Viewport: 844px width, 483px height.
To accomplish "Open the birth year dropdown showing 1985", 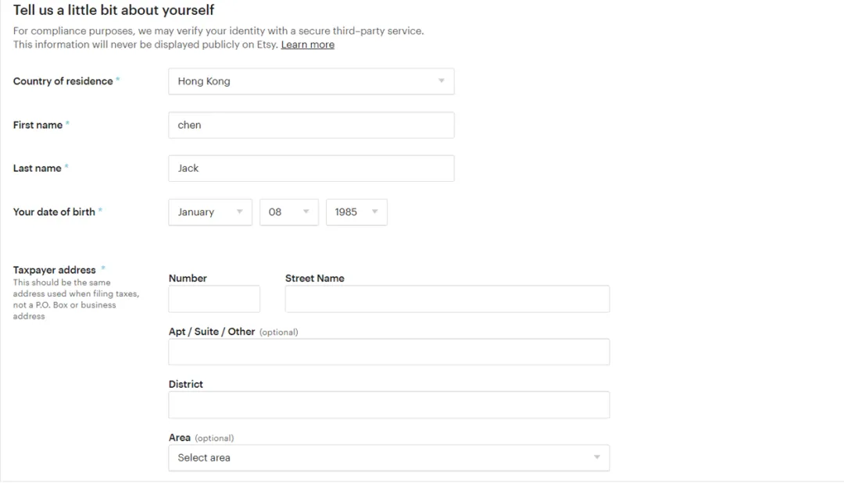I will [x=356, y=212].
